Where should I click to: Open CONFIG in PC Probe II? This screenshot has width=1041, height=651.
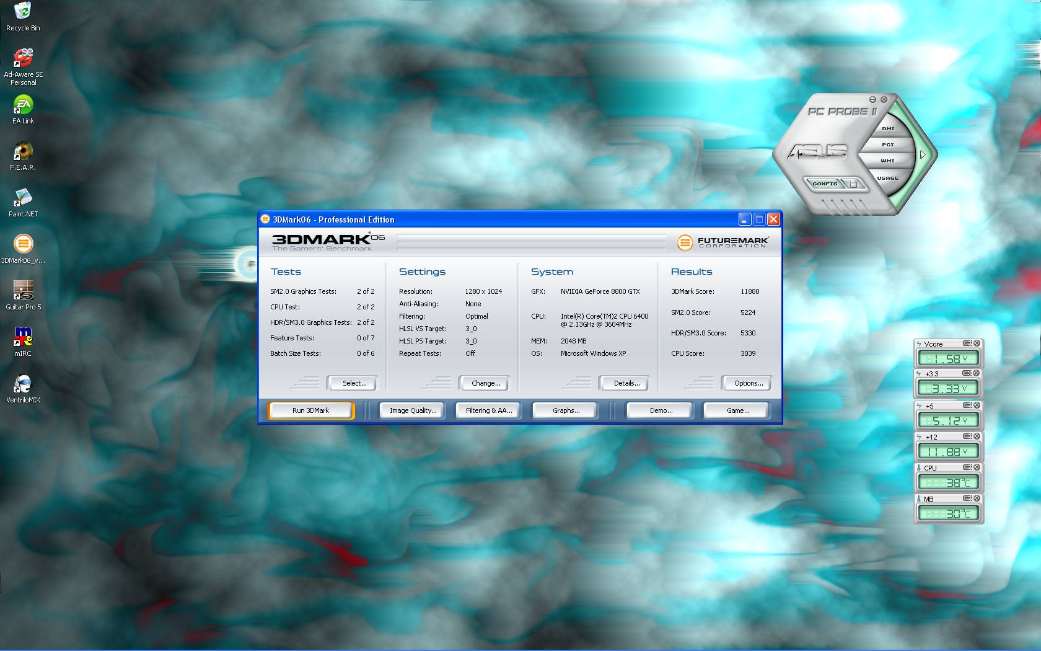pyautogui.click(x=825, y=184)
